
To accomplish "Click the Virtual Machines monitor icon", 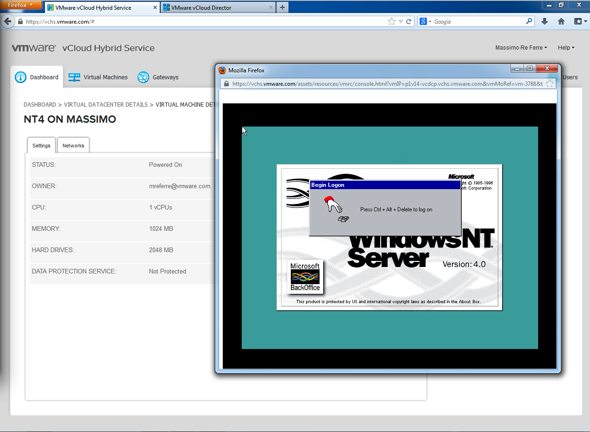I will pos(74,77).
